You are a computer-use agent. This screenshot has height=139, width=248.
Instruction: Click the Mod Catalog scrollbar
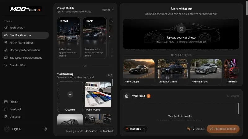(113, 82)
